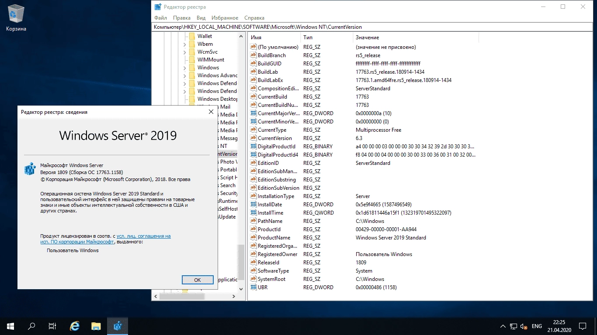
Task: Click the DigitalProductId binary value icon
Action: tap(253, 147)
